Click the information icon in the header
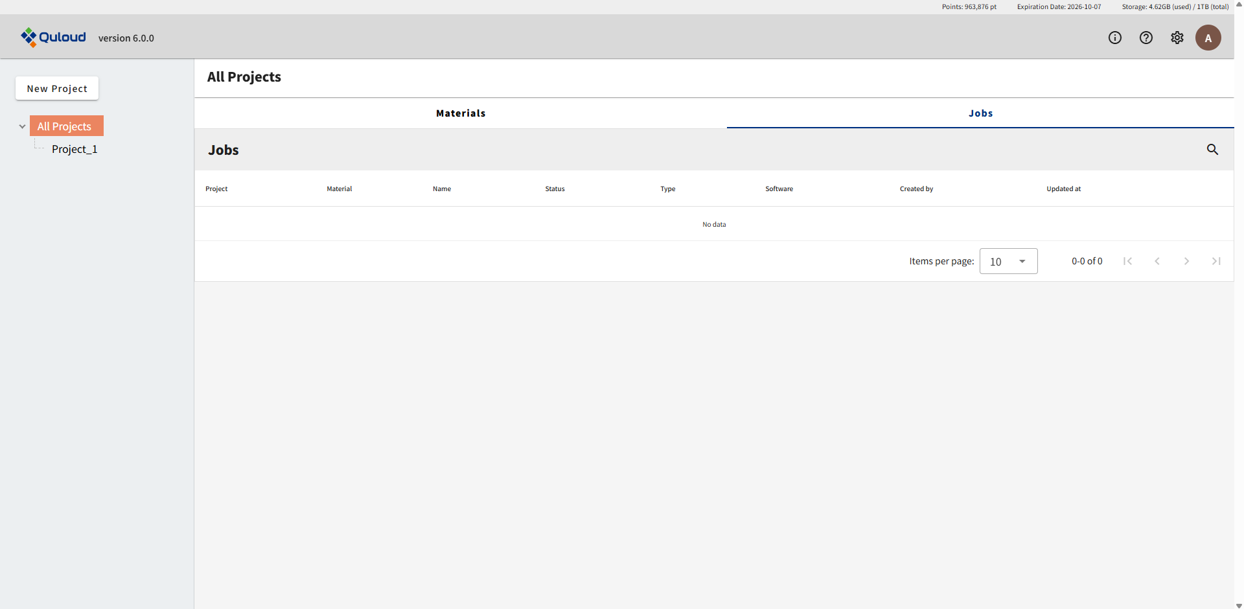 tap(1115, 38)
